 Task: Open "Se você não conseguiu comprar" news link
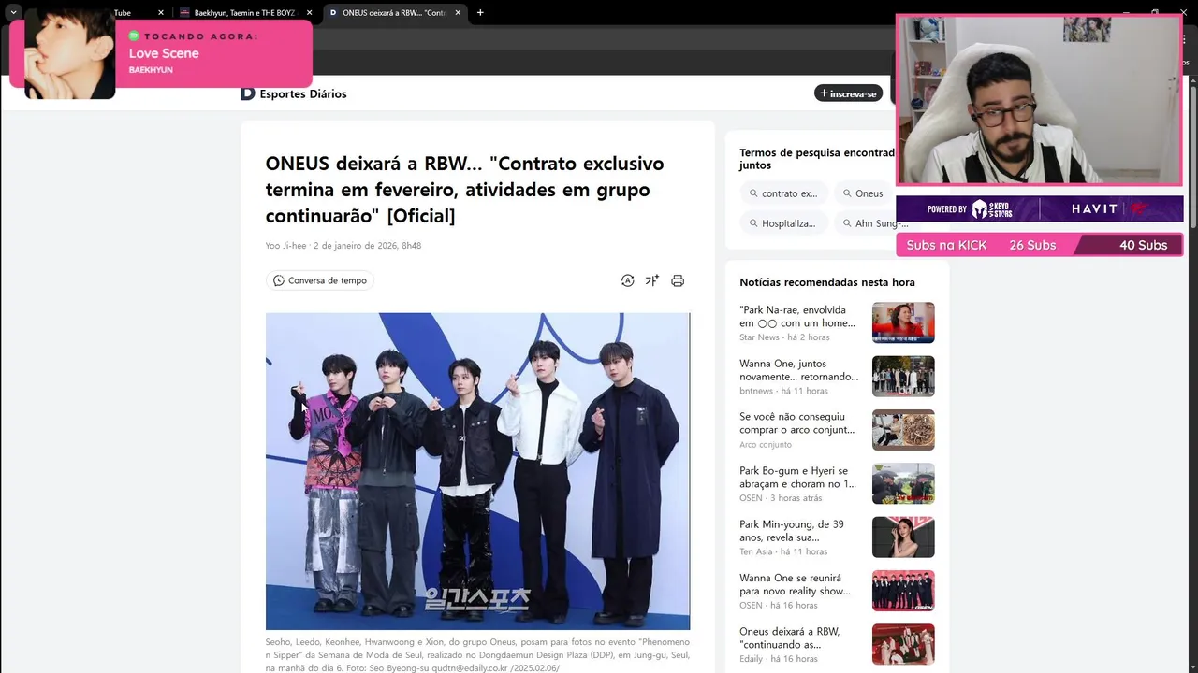796,423
